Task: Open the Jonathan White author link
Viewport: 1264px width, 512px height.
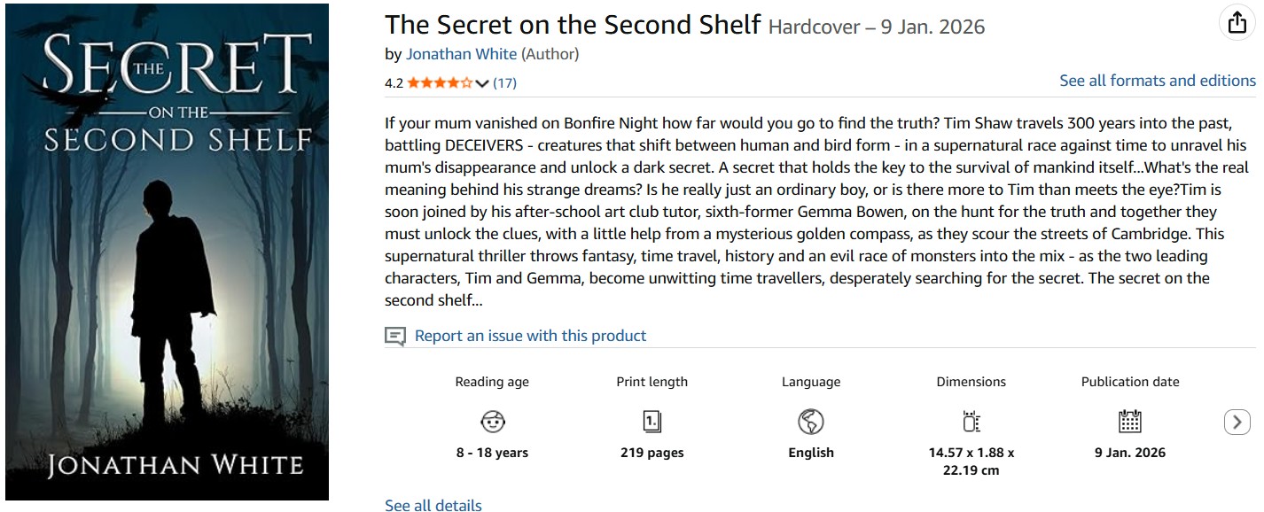Action: [461, 54]
